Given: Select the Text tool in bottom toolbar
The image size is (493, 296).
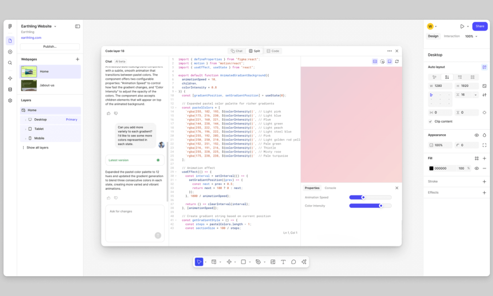Looking at the screenshot, I should pyautogui.click(x=283, y=262).
